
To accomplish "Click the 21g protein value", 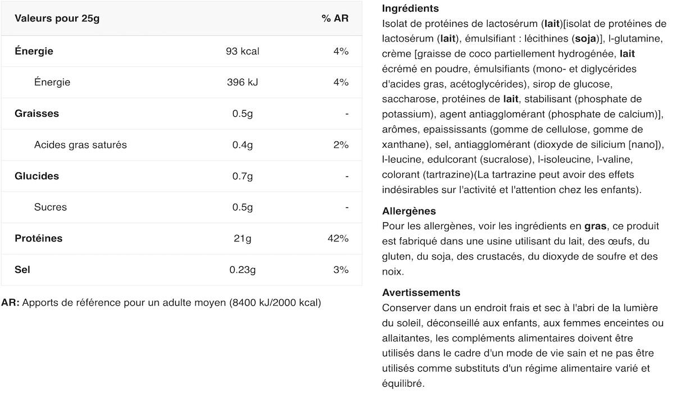I will (243, 238).
